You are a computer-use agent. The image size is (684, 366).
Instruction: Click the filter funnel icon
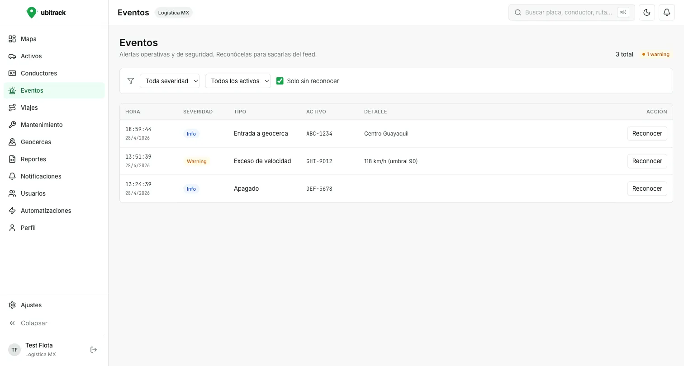[x=131, y=81]
